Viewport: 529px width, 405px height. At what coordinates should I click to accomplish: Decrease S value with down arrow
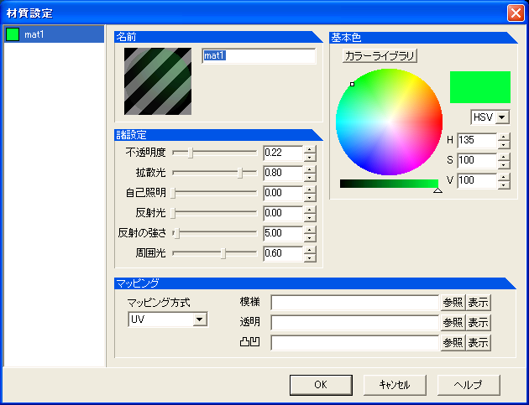pos(504,164)
